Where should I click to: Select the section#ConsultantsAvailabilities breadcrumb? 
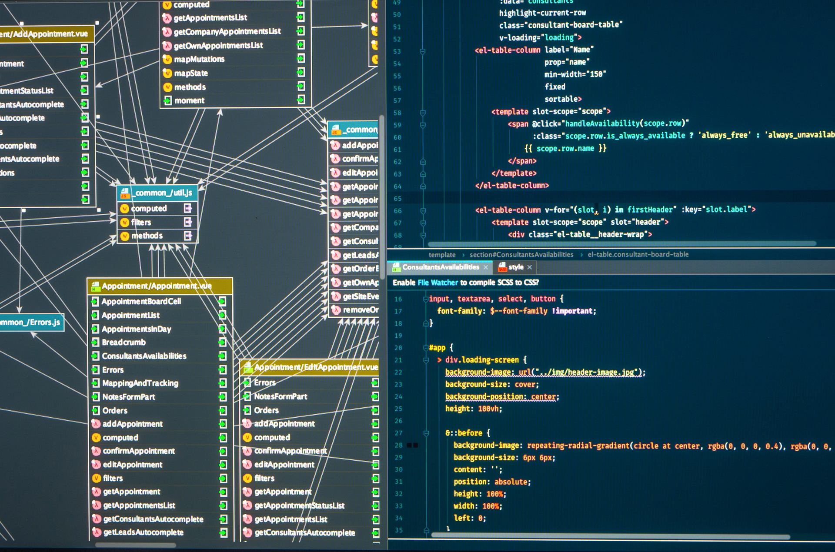[521, 255]
